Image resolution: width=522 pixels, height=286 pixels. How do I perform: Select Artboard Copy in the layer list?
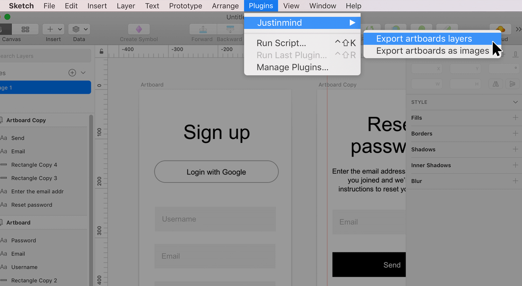pos(44,120)
